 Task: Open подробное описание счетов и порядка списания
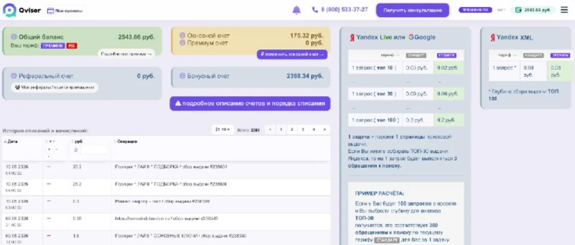point(250,103)
